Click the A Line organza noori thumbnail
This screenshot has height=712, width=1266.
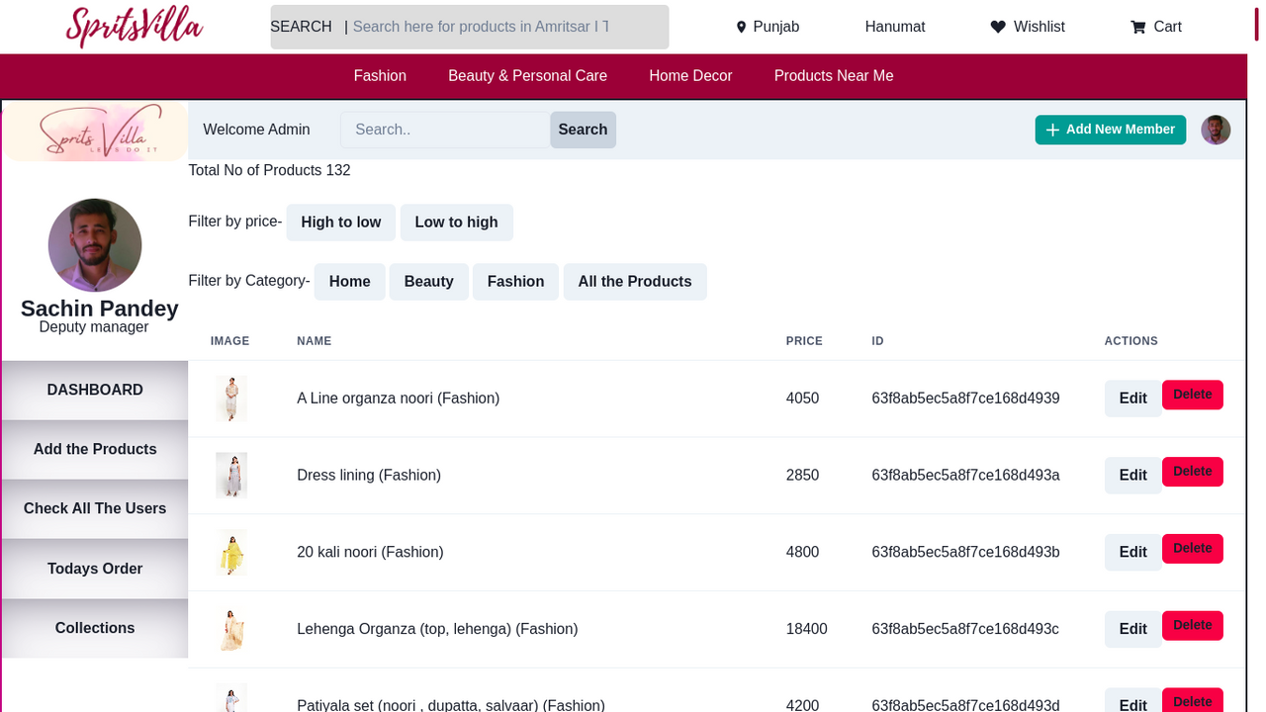[231, 399]
